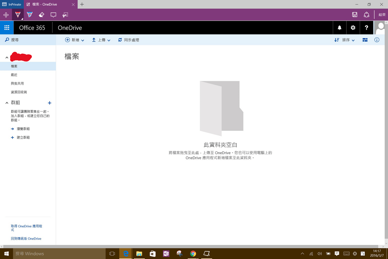The image size is (388, 259).
Task: Open the details info pane icon
Action: [377, 40]
